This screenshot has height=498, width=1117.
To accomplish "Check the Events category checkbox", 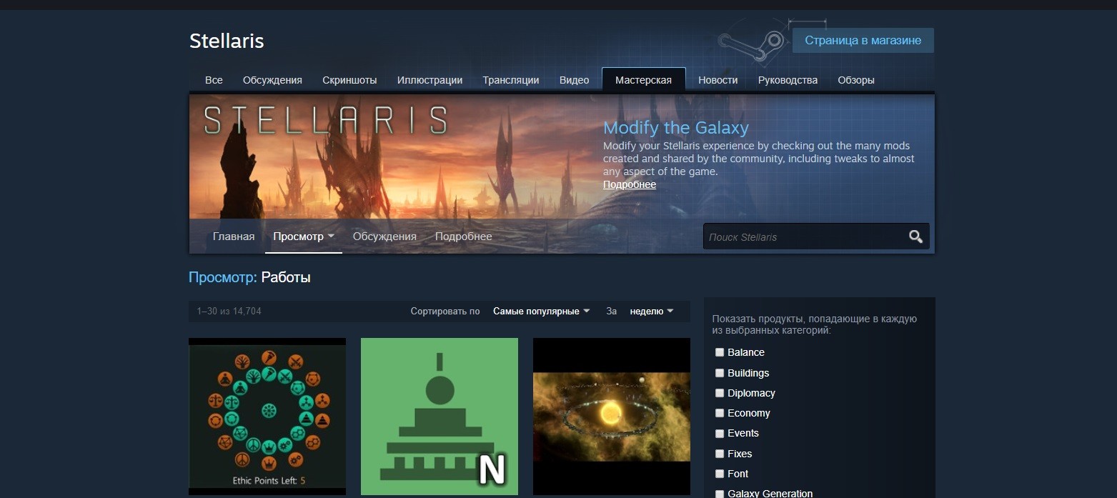I will tap(719, 433).
